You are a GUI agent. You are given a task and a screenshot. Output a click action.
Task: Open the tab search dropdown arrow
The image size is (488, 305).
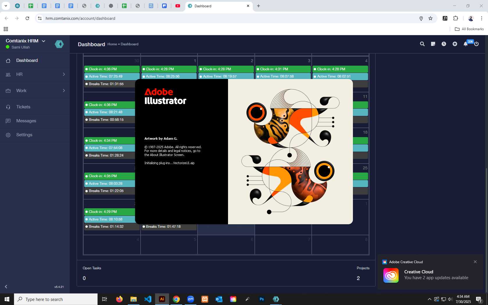[x=6, y=6]
